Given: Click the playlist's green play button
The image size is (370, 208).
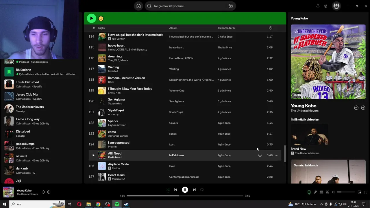Looking at the screenshot, I should (x=92, y=18).
